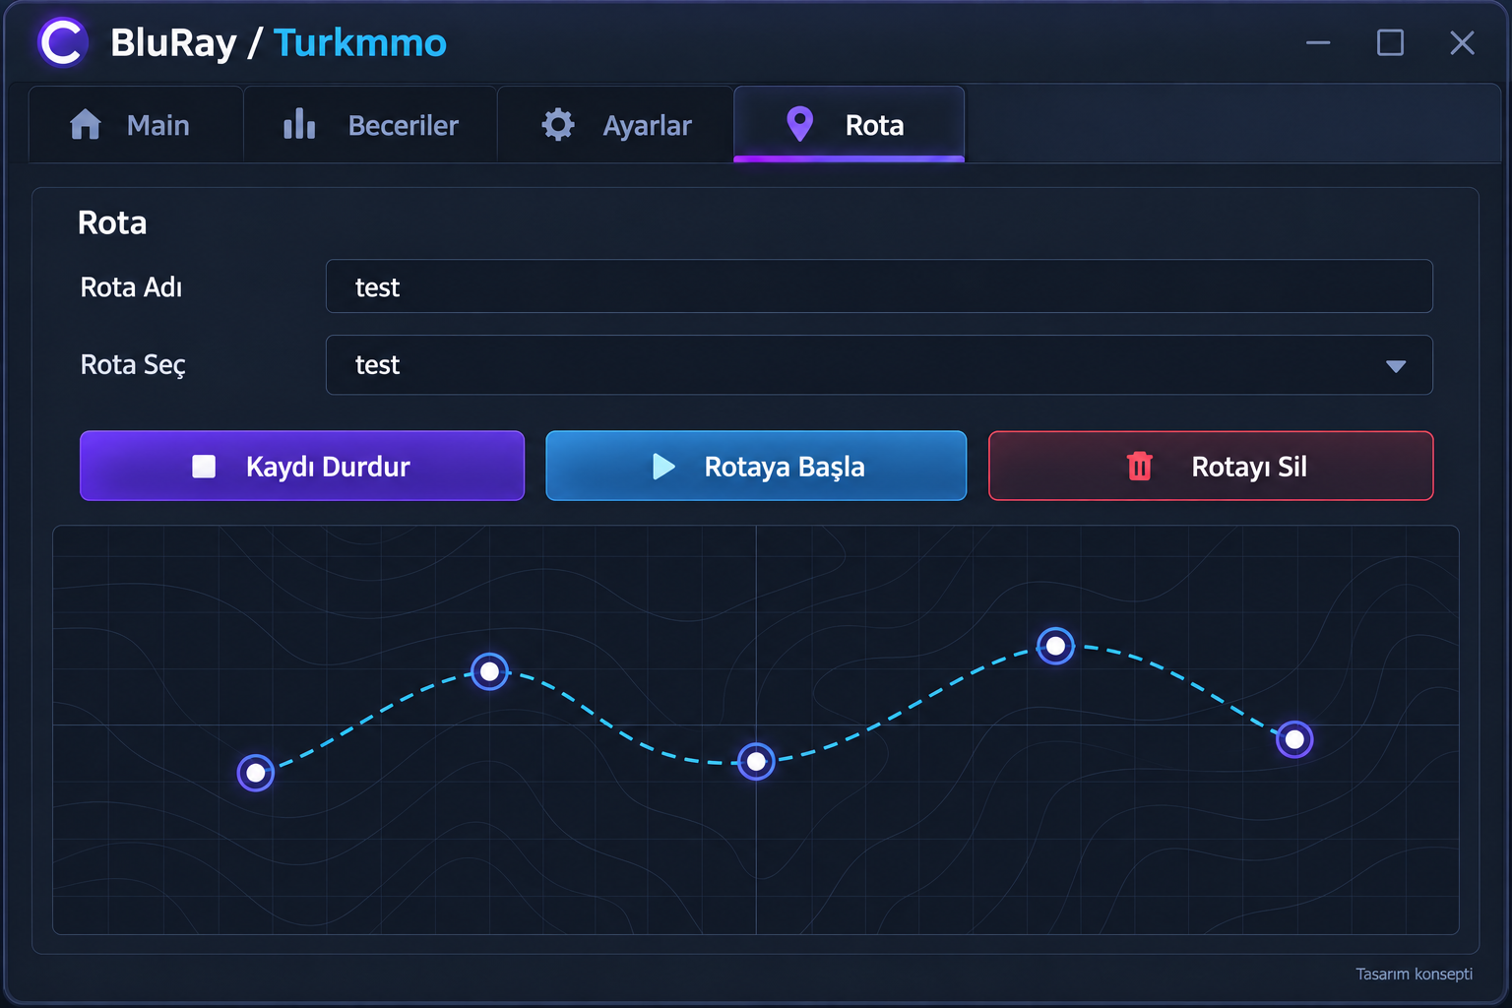Image resolution: width=1512 pixels, height=1008 pixels.
Task: Click the play triangle icon in Rotaya Başla
Action: [x=664, y=466]
